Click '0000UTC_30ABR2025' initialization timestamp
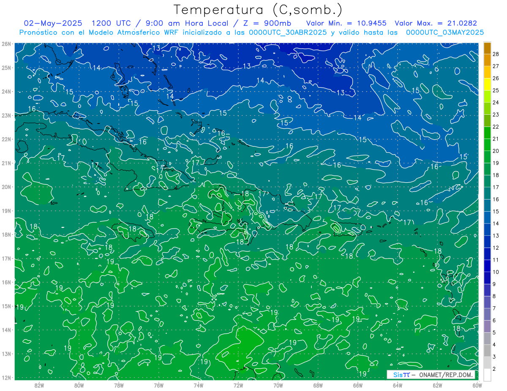 coord(288,32)
